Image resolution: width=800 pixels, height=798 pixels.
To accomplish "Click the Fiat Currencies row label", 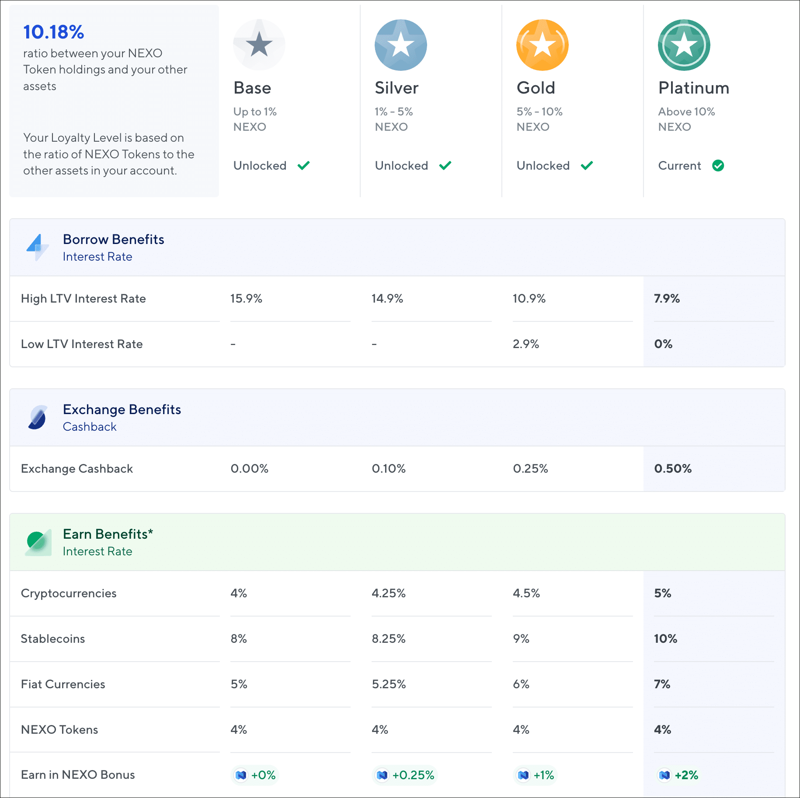I will coord(63,684).
